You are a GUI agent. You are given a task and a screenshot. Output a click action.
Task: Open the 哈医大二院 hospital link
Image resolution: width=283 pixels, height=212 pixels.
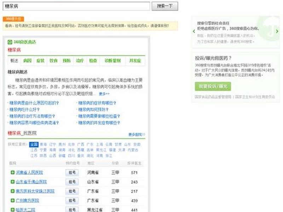pyautogui.click(x=25, y=210)
